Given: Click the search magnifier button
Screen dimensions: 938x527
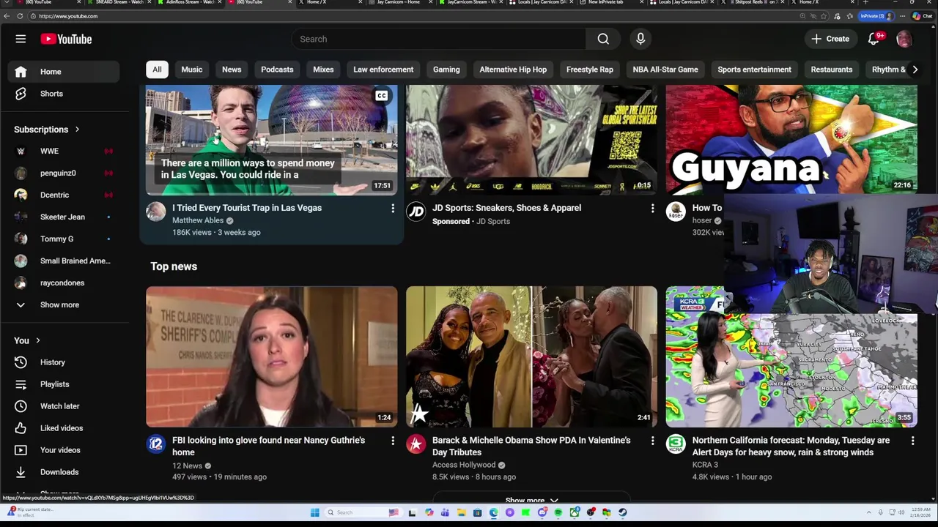Looking at the screenshot, I should [x=603, y=39].
